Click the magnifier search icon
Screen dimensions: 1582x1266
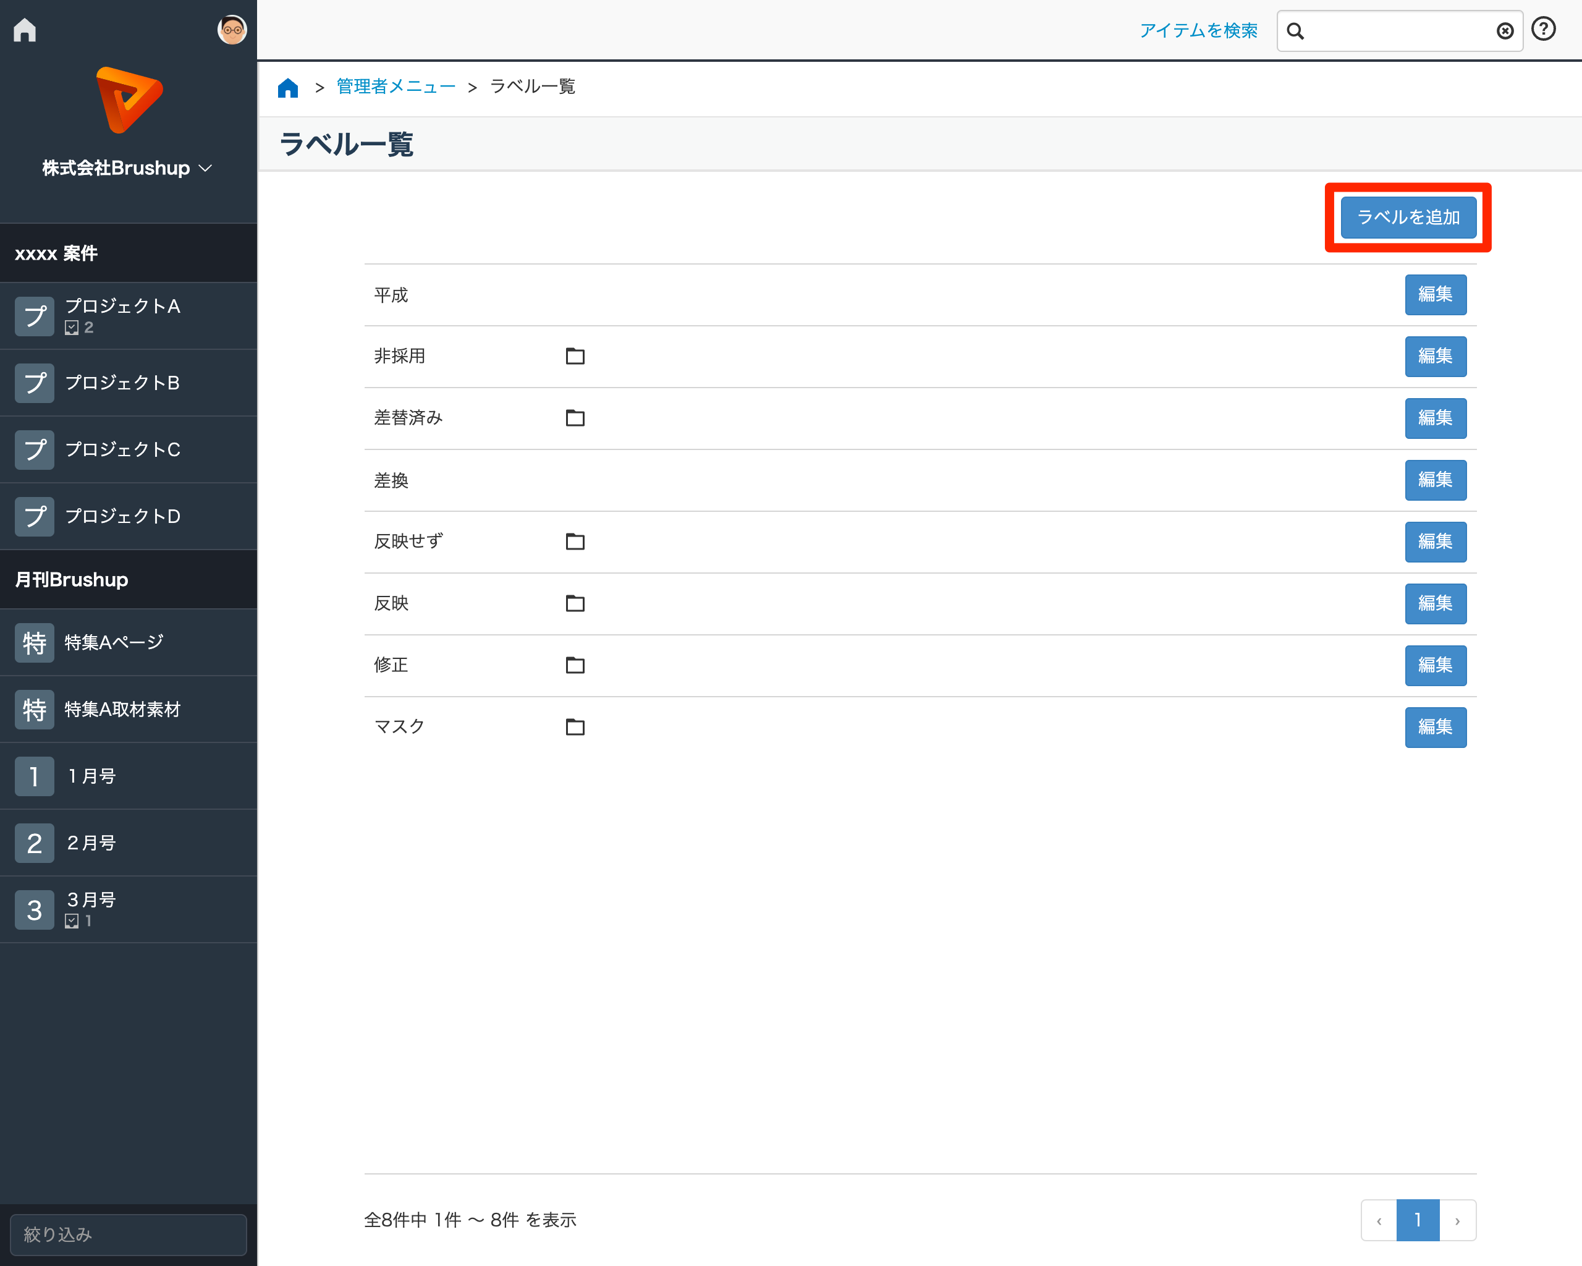(x=1295, y=31)
